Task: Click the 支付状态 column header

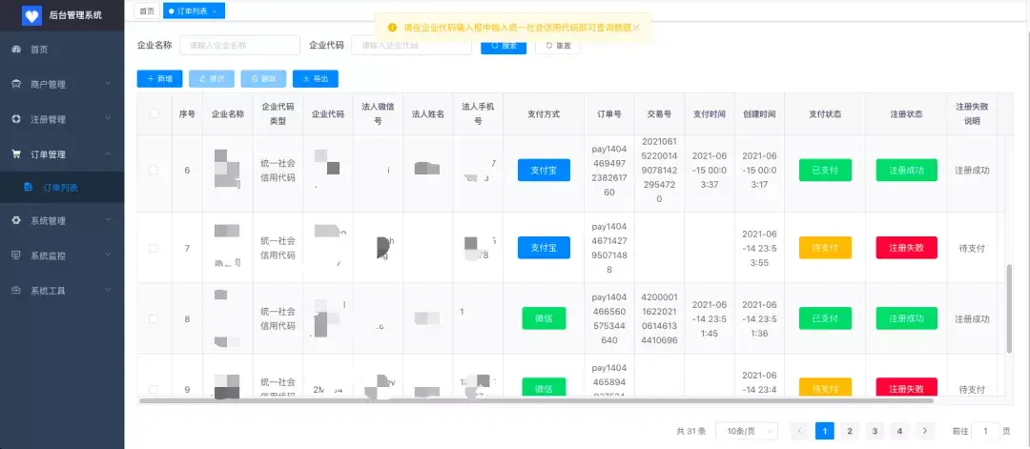Action: (825, 113)
